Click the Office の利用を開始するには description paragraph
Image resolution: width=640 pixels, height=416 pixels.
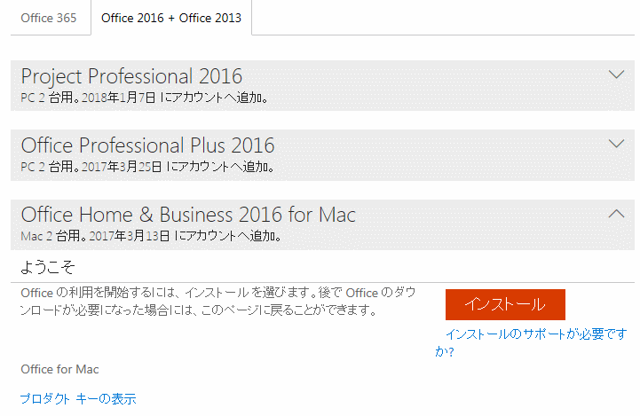click(217, 302)
